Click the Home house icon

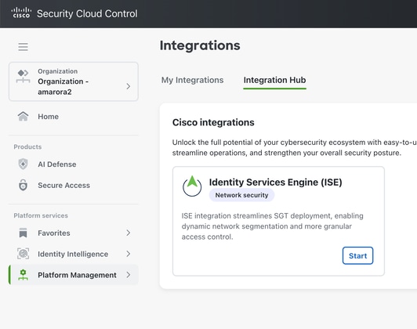tap(24, 116)
